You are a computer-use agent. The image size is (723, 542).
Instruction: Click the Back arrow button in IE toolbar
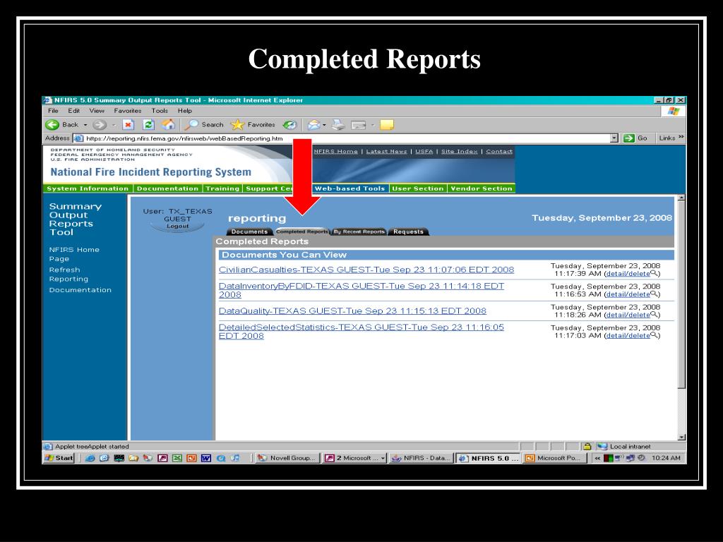[x=52, y=124]
